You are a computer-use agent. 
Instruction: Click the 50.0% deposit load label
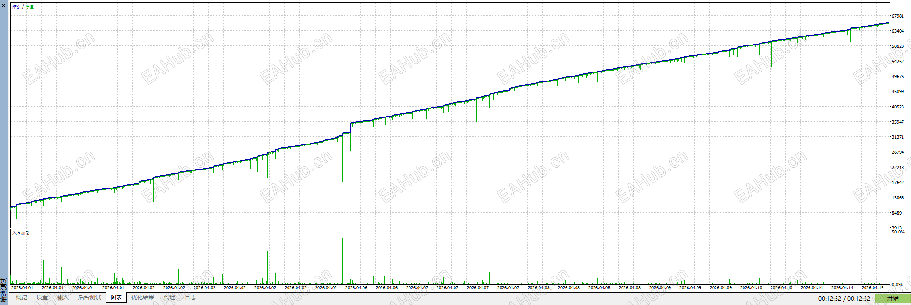tap(899, 232)
